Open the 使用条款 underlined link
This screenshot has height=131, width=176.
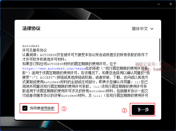click(48, 108)
